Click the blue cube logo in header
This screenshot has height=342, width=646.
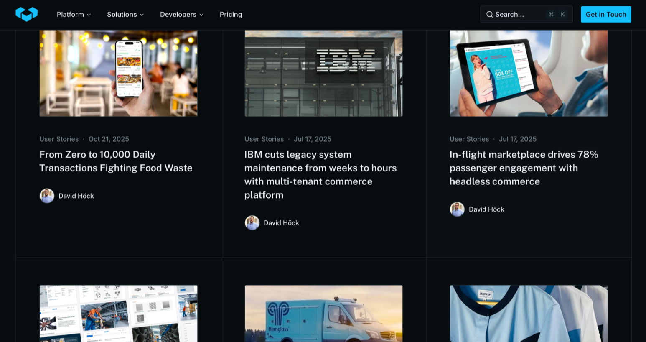coord(26,14)
